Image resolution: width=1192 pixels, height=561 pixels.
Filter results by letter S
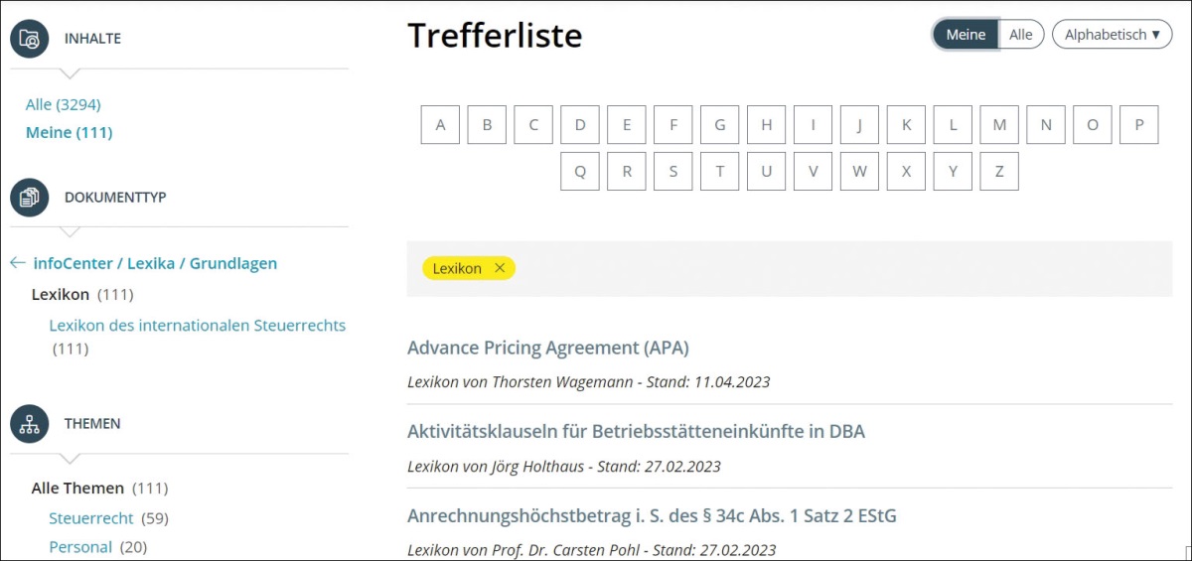[673, 171]
